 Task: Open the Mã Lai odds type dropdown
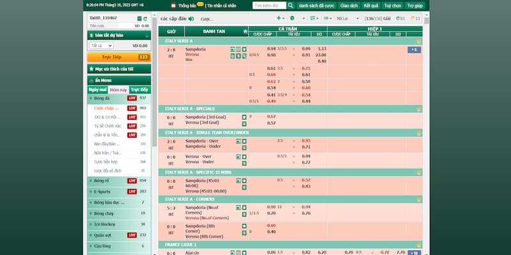pyautogui.click(x=347, y=18)
